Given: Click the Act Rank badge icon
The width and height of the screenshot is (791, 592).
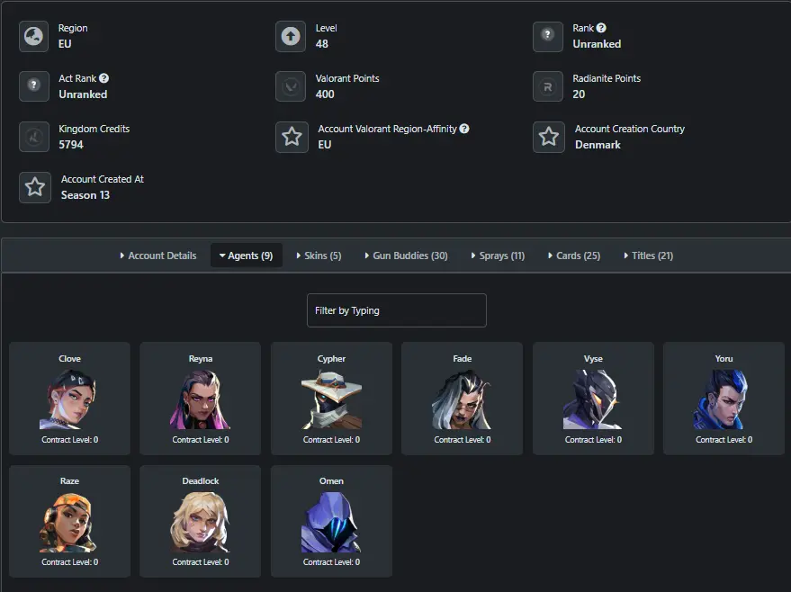Looking at the screenshot, I should (34, 86).
